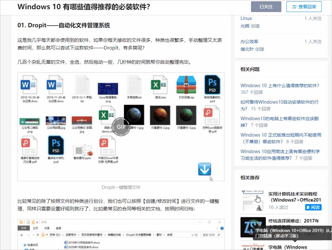Expand the Explorer ribbon chevron

tap(217, 228)
